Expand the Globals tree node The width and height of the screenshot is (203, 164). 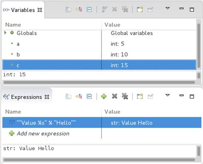(5, 33)
